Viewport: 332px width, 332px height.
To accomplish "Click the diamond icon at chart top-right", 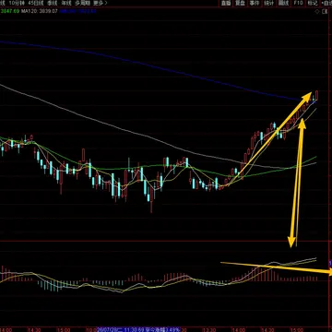I will (x=317, y=12).
